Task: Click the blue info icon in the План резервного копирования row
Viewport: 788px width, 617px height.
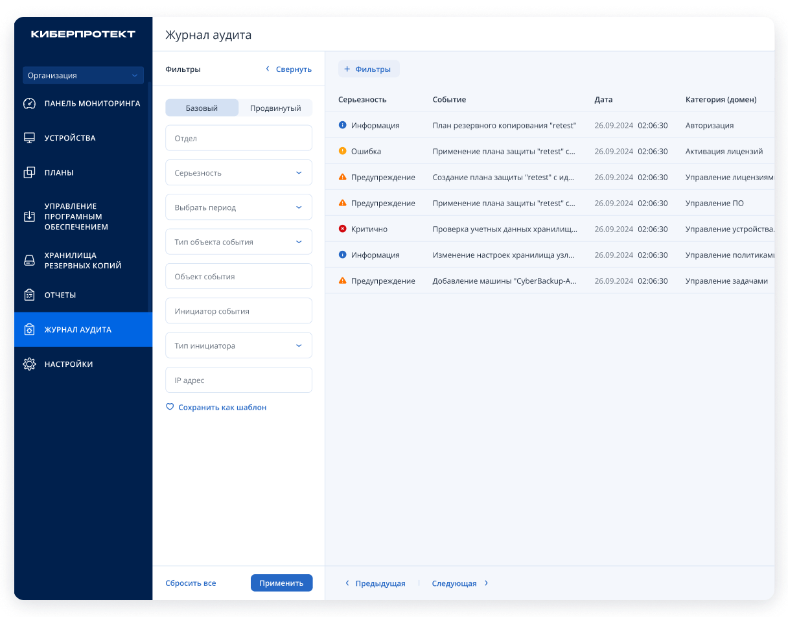Action: pyautogui.click(x=343, y=125)
